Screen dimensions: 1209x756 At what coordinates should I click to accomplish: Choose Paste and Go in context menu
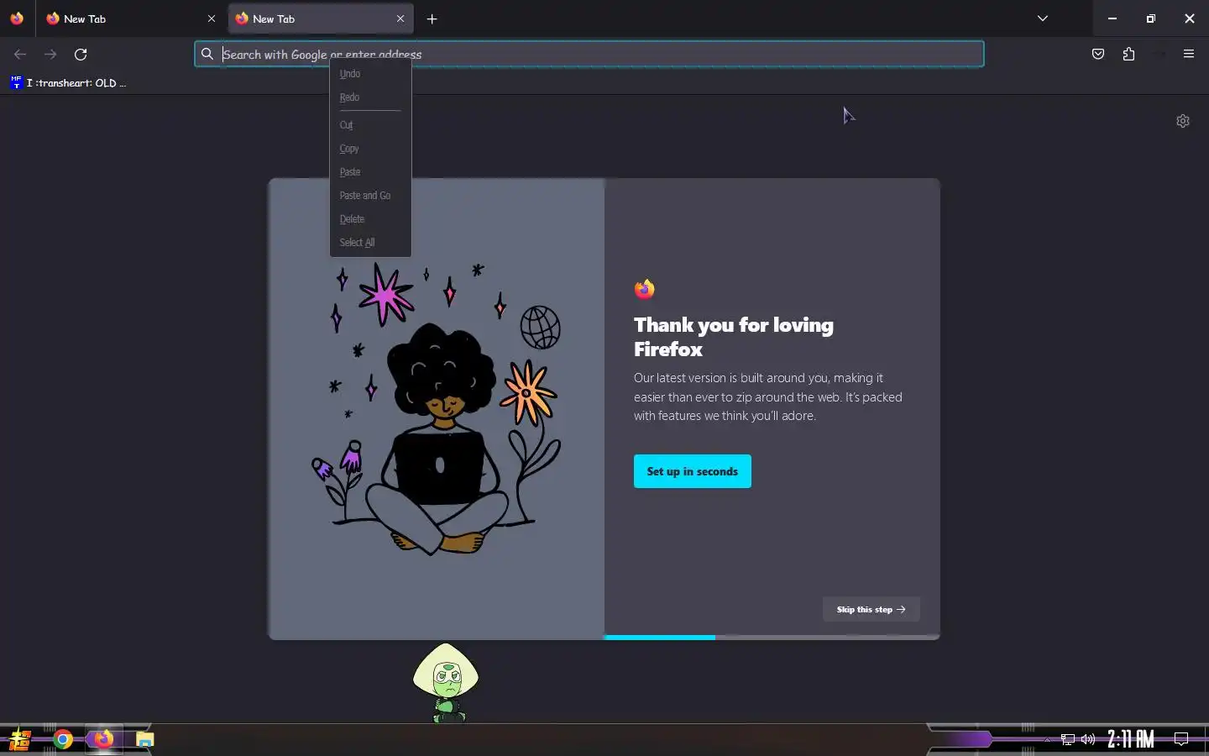370,196
